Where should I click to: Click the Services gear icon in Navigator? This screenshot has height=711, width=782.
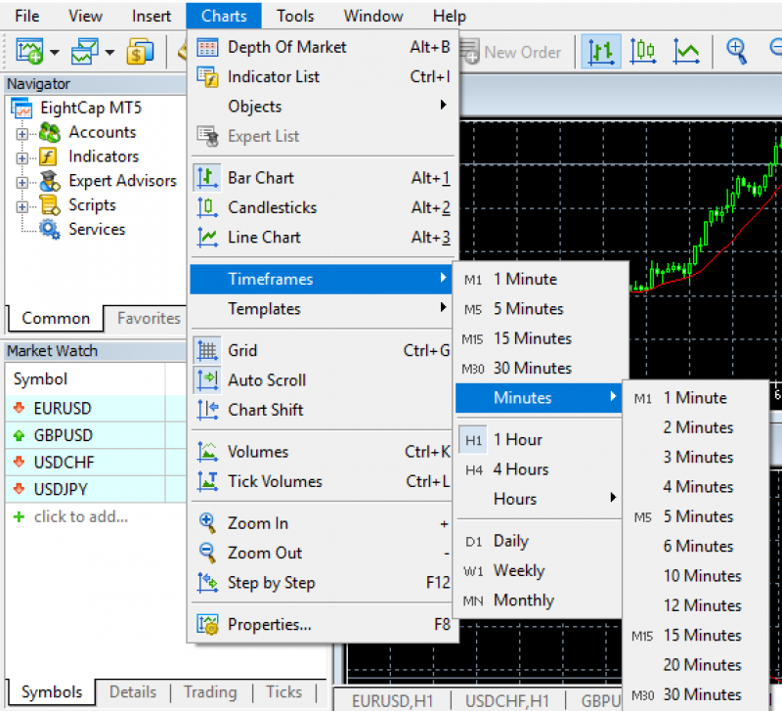[50, 230]
